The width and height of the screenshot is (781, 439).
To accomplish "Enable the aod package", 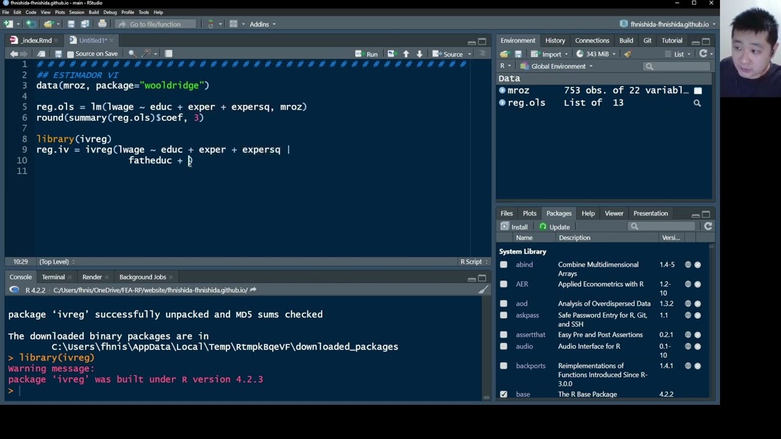I will [503, 304].
